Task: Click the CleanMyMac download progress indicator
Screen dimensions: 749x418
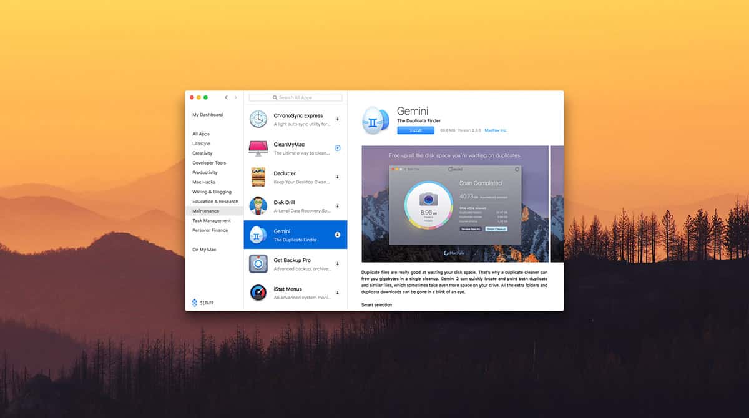Action: coord(338,148)
